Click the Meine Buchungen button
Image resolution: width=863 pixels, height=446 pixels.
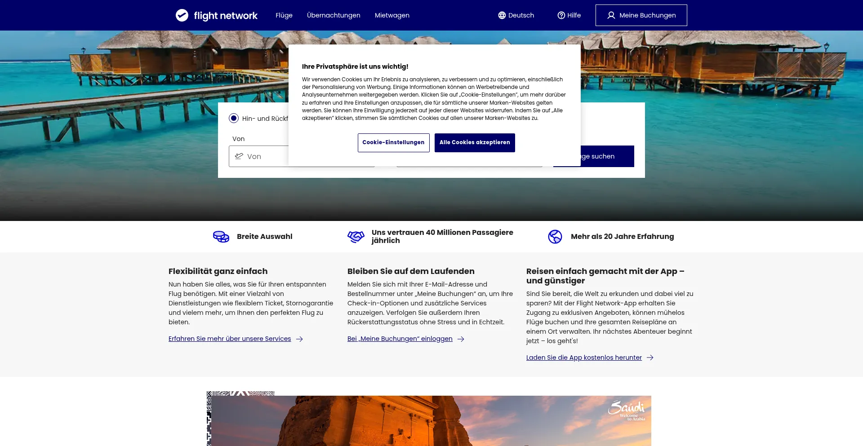[641, 15]
